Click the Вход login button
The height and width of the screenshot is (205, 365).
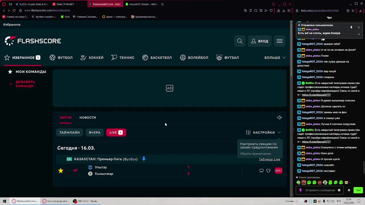point(260,41)
